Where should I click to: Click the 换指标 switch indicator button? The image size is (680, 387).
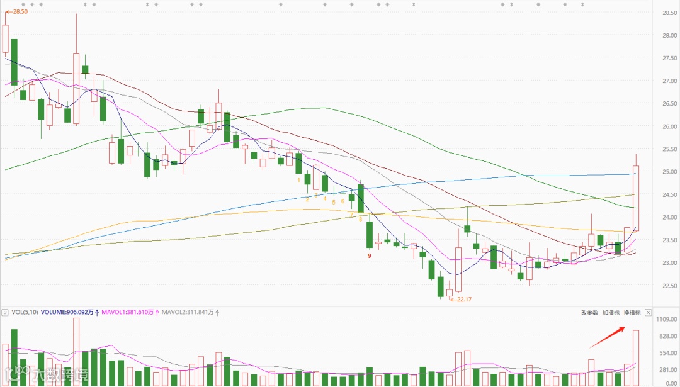click(632, 313)
